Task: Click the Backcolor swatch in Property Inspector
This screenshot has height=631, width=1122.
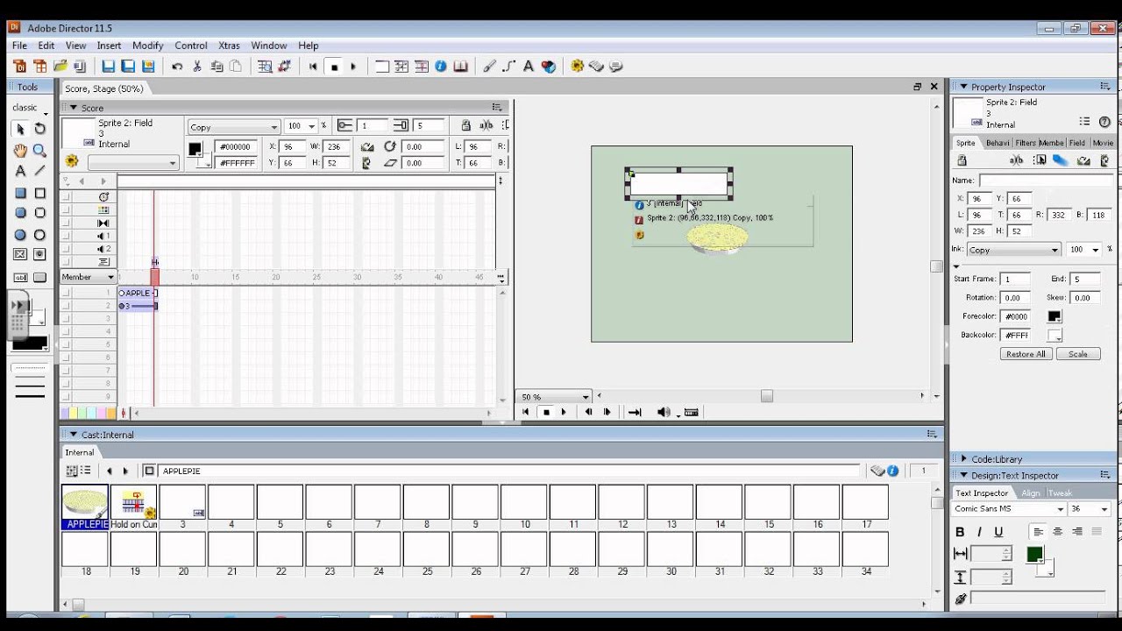Action: click(1055, 335)
